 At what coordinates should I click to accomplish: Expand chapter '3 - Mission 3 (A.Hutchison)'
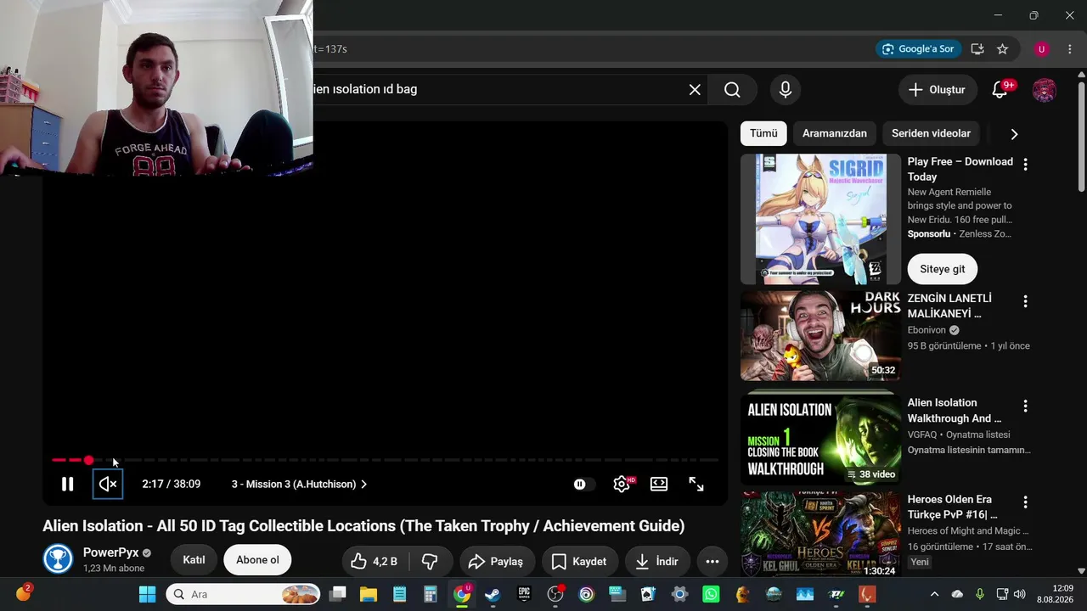300,485
